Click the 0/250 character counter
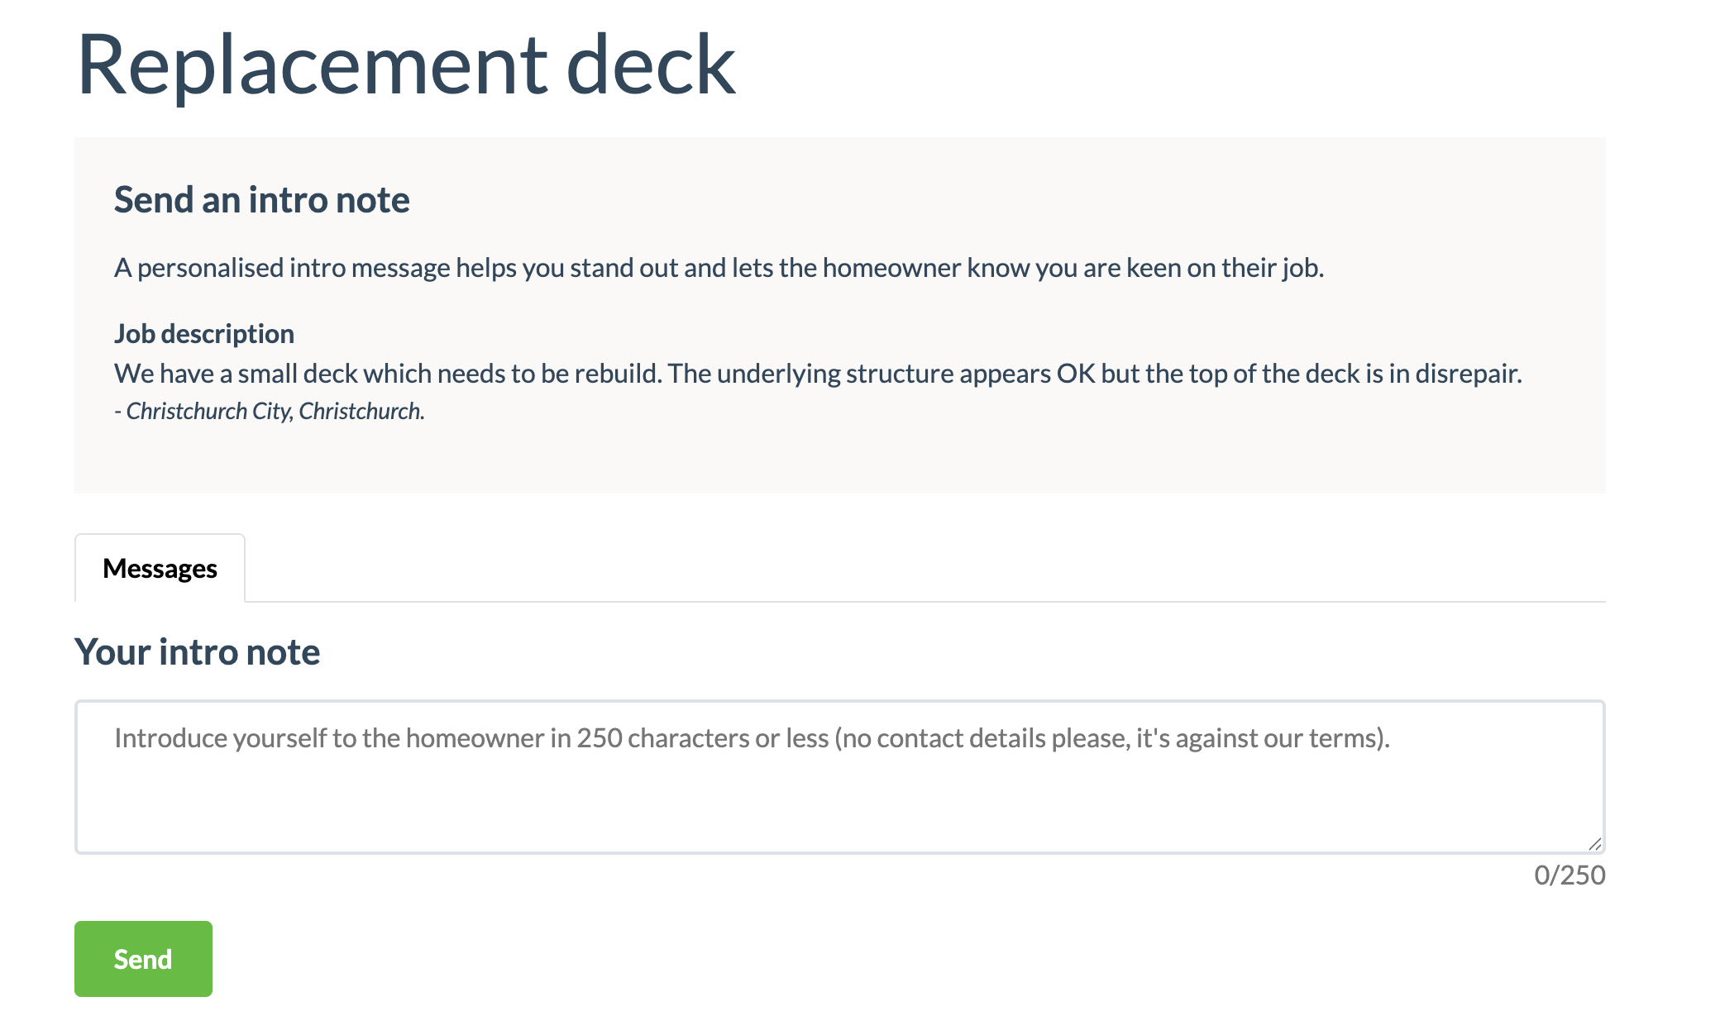1720x1035 pixels. coord(1569,875)
